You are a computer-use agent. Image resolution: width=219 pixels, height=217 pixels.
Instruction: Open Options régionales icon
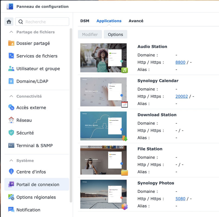pos(11,197)
